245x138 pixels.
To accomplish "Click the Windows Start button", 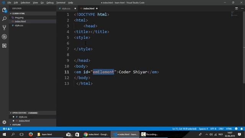I will pyautogui.click(x=4, y=135).
